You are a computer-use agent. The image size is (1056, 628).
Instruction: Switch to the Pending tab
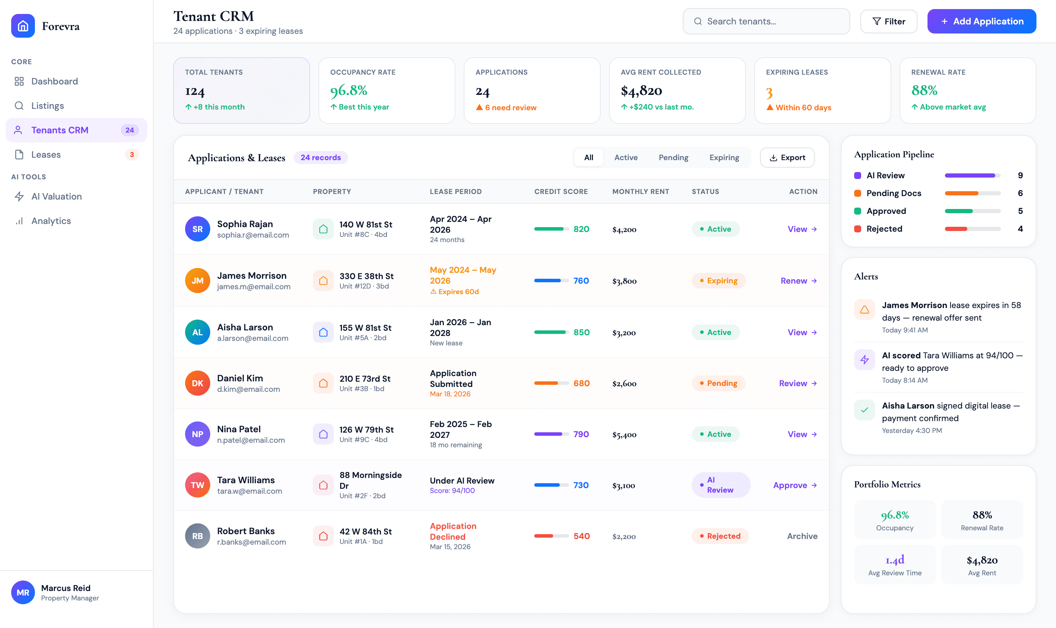point(673,157)
